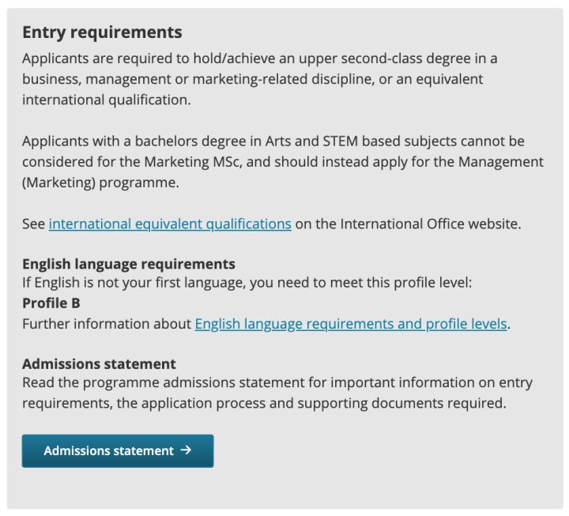Select the Profile B label
Screen dimensions: 569x516
pos(51,303)
